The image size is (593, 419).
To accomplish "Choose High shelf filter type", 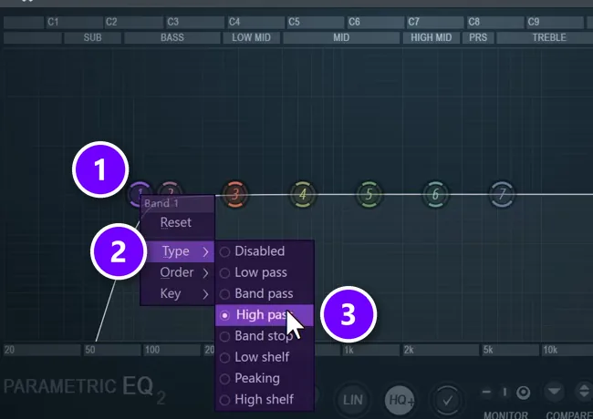I will coord(265,399).
